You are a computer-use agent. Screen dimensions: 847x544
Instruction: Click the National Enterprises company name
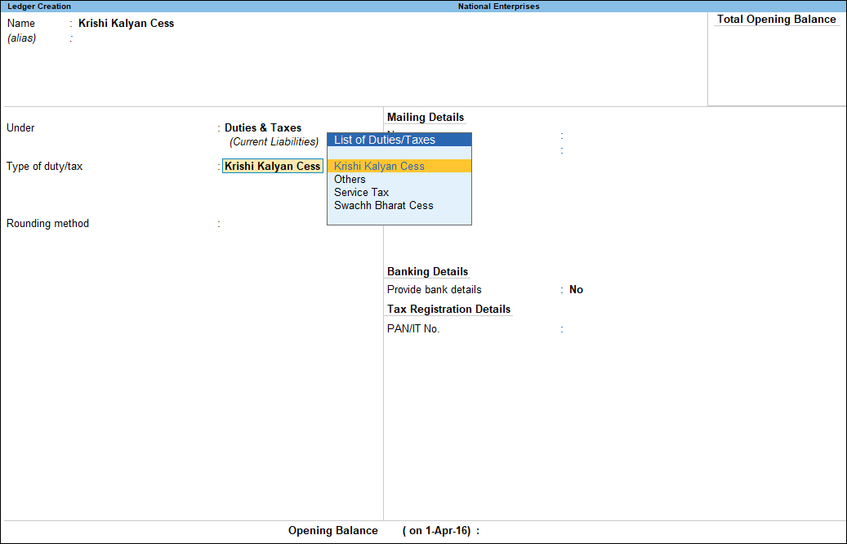[498, 7]
